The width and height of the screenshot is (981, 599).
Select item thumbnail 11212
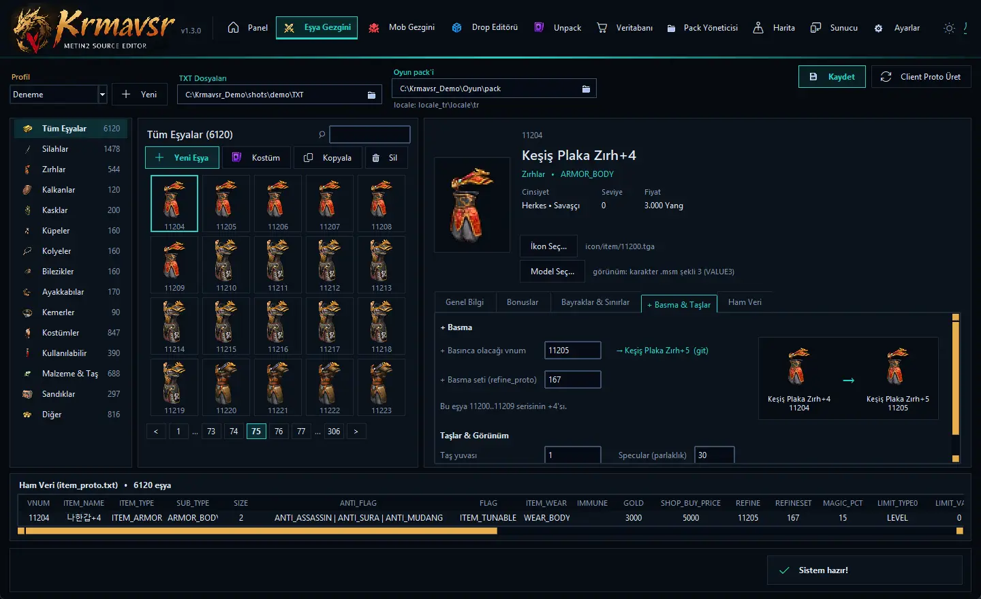point(330,265)
